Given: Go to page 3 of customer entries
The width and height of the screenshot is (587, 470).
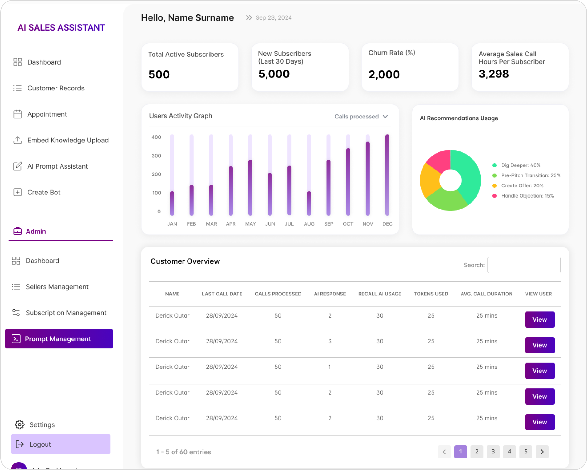Looking at the screenshot, I should pyautogui.click(x=493, y=452).
